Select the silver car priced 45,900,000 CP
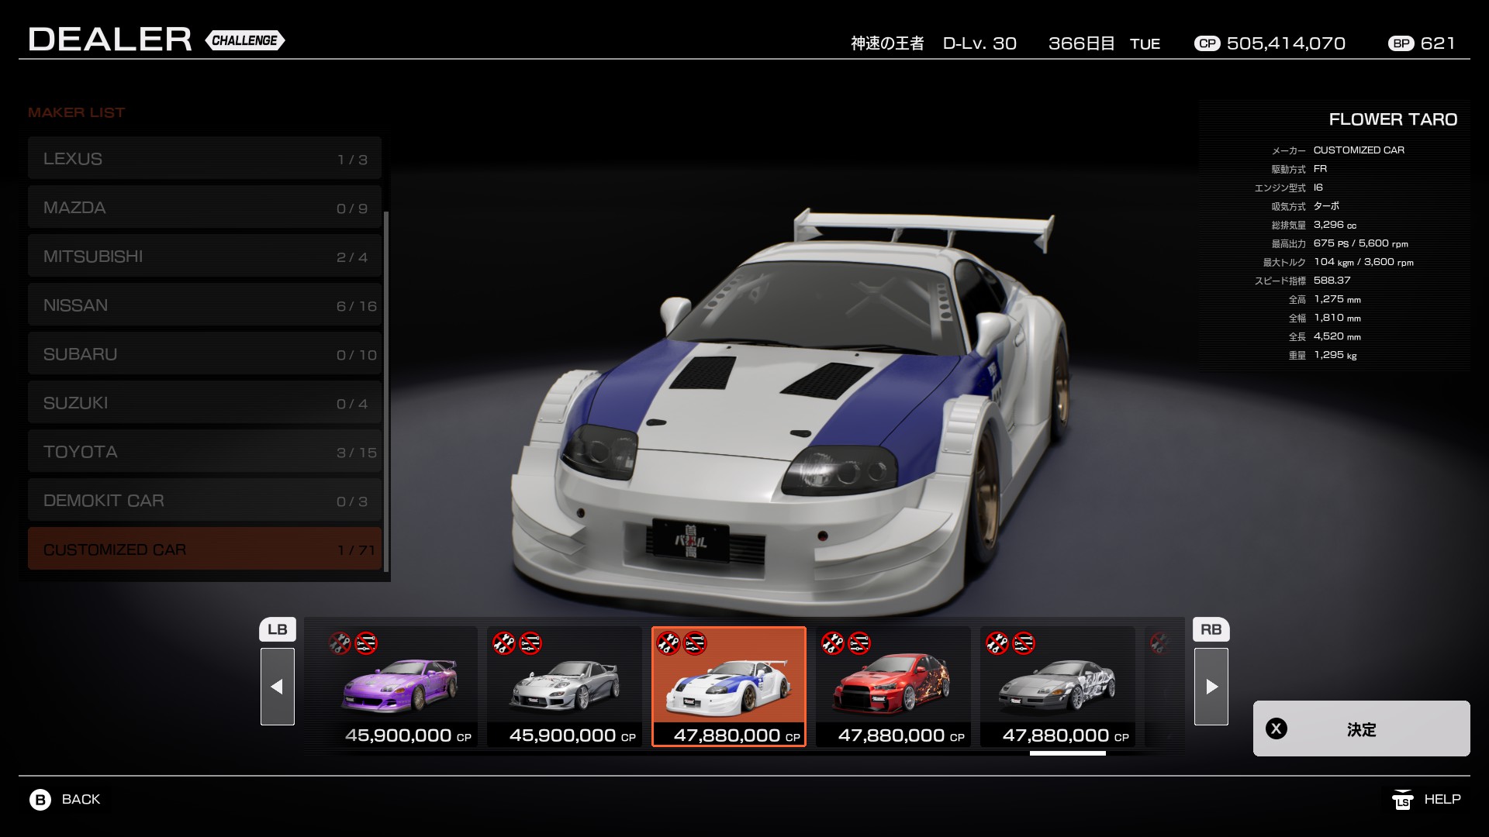The image size is (1489, 837). point(565,687)
